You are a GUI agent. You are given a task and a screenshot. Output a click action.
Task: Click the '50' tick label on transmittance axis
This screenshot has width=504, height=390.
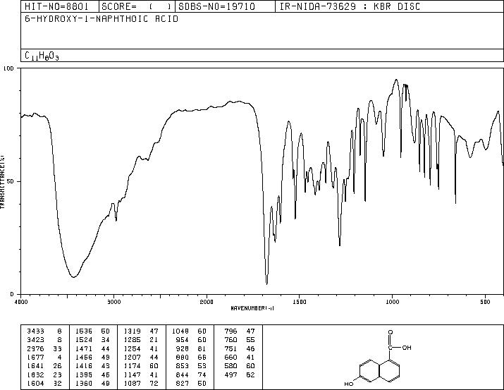(15, 181)
